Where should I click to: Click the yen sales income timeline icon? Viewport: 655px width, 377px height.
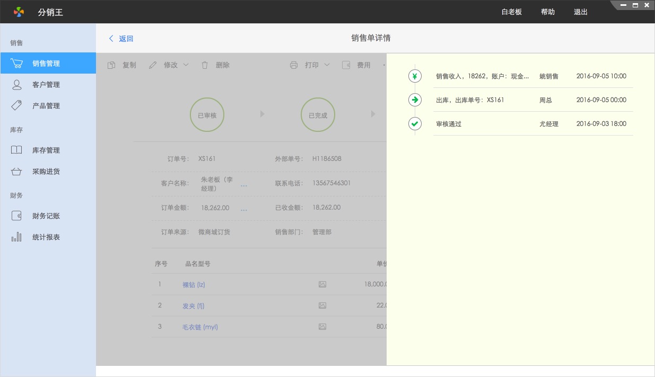(x=415, y=76)
